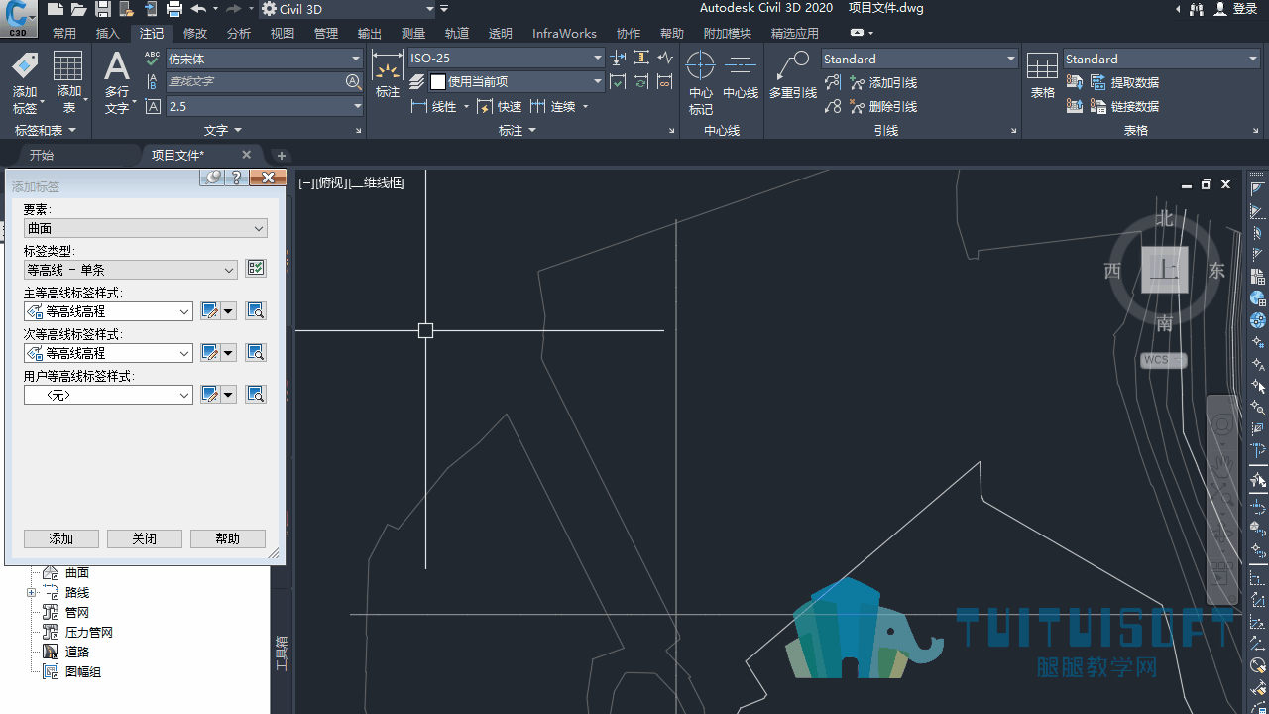This screenshot has width=1269, height=714.
Task: Click the Quick dimension (快速) tool
Action: click(500, 106)
